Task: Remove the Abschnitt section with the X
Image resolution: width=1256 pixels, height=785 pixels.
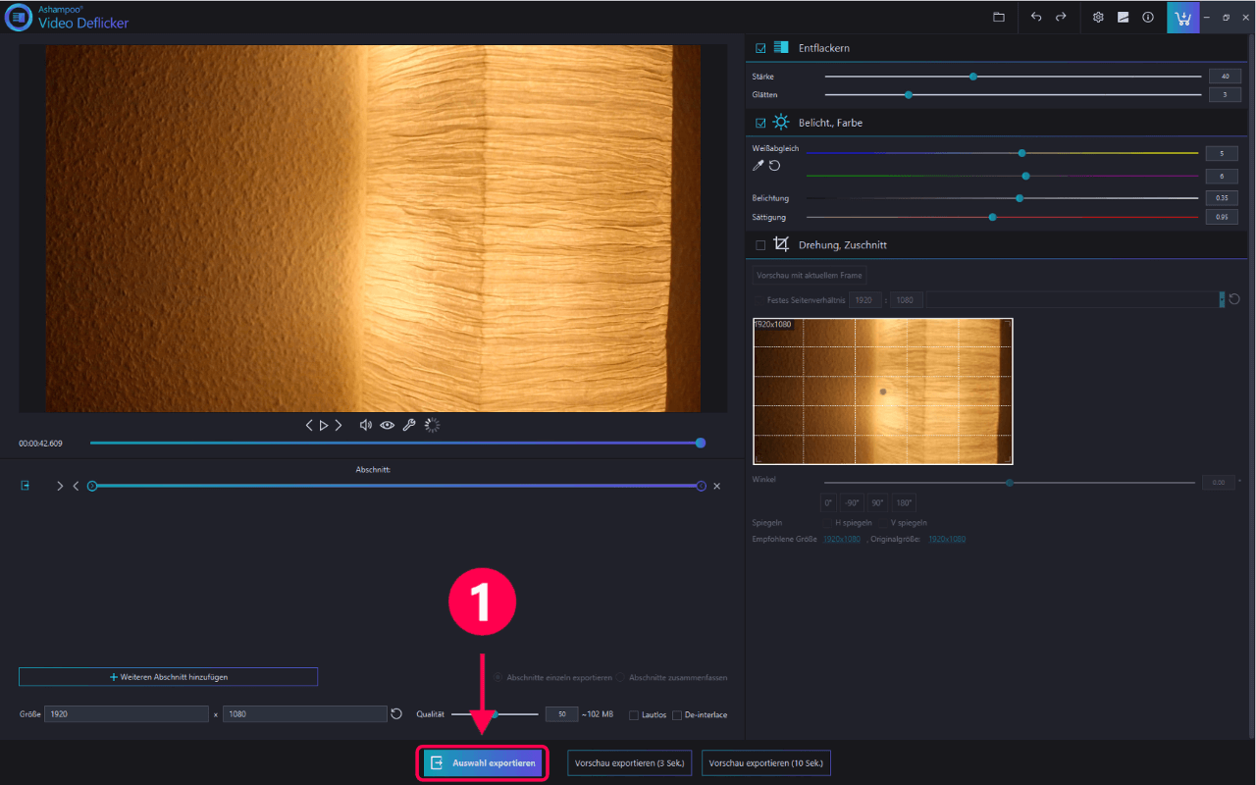Action: tap(716, 486)
